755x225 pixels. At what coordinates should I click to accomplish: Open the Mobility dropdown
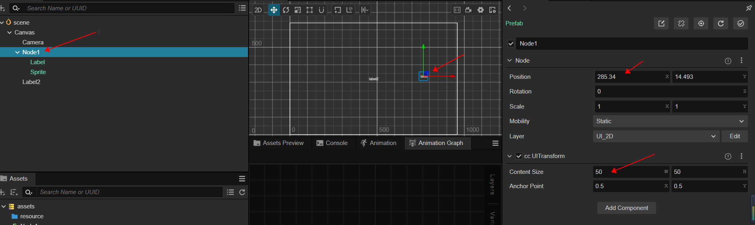click(670, 121)
